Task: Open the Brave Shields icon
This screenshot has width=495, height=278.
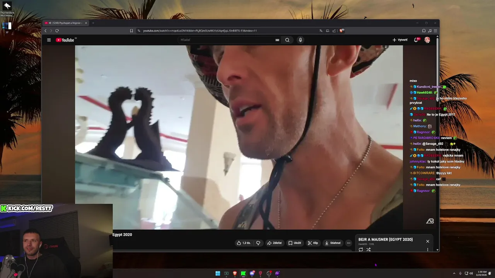Action: coord(342,31)
